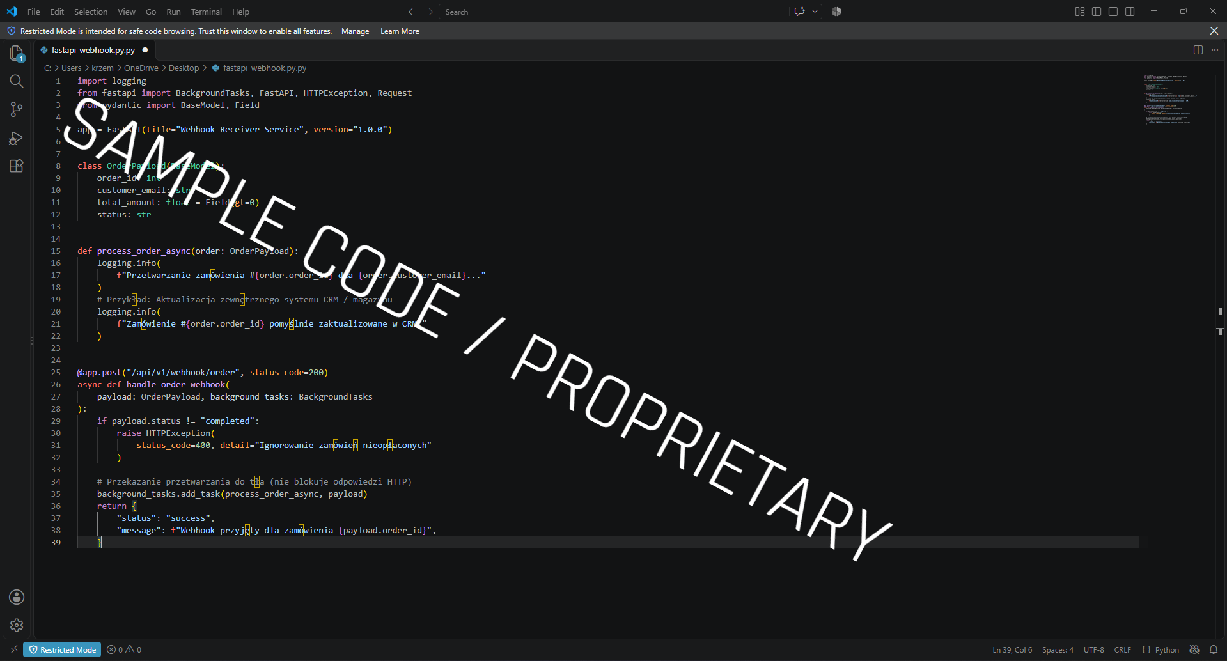This screenshot has width=1227, height=661.
Task: Open the Desktop breadcrumb segment
Action: pyautogui.click(x=184, y=68)
